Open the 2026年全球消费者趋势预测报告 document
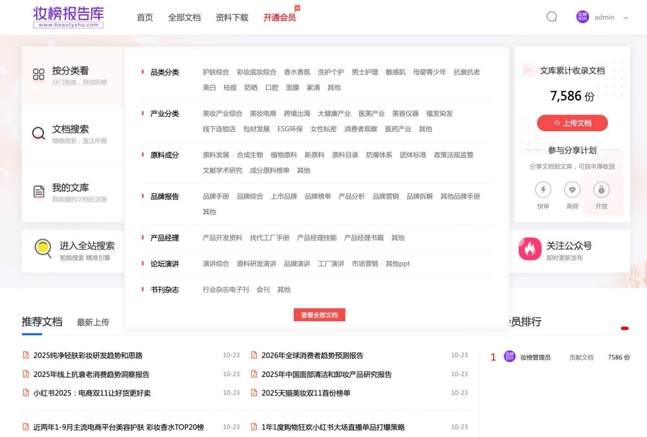The width and height of the screenshot is (647, 437). (x=311, y=354)
